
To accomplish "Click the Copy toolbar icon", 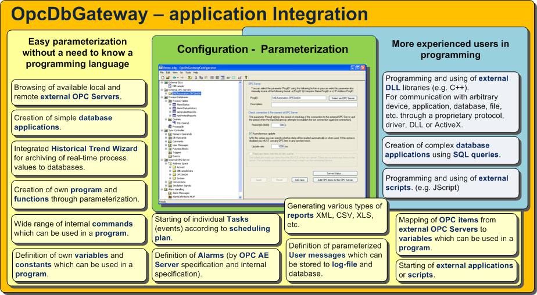I will 201,78.
